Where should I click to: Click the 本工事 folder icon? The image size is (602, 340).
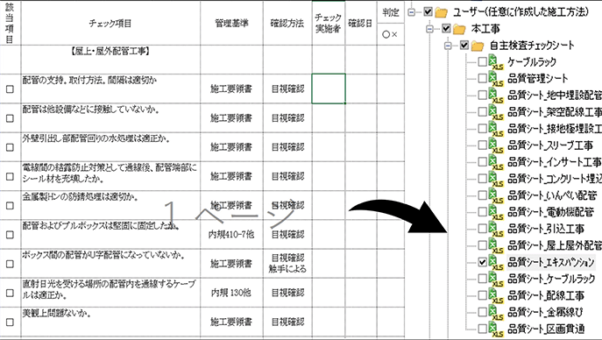click(459, 29)
